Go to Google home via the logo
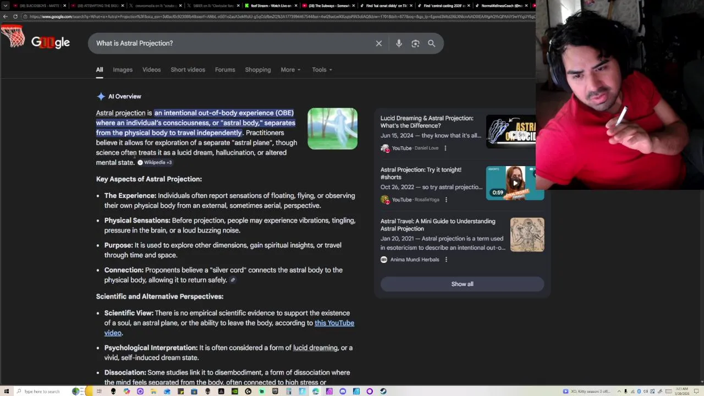 coord(50,42)
